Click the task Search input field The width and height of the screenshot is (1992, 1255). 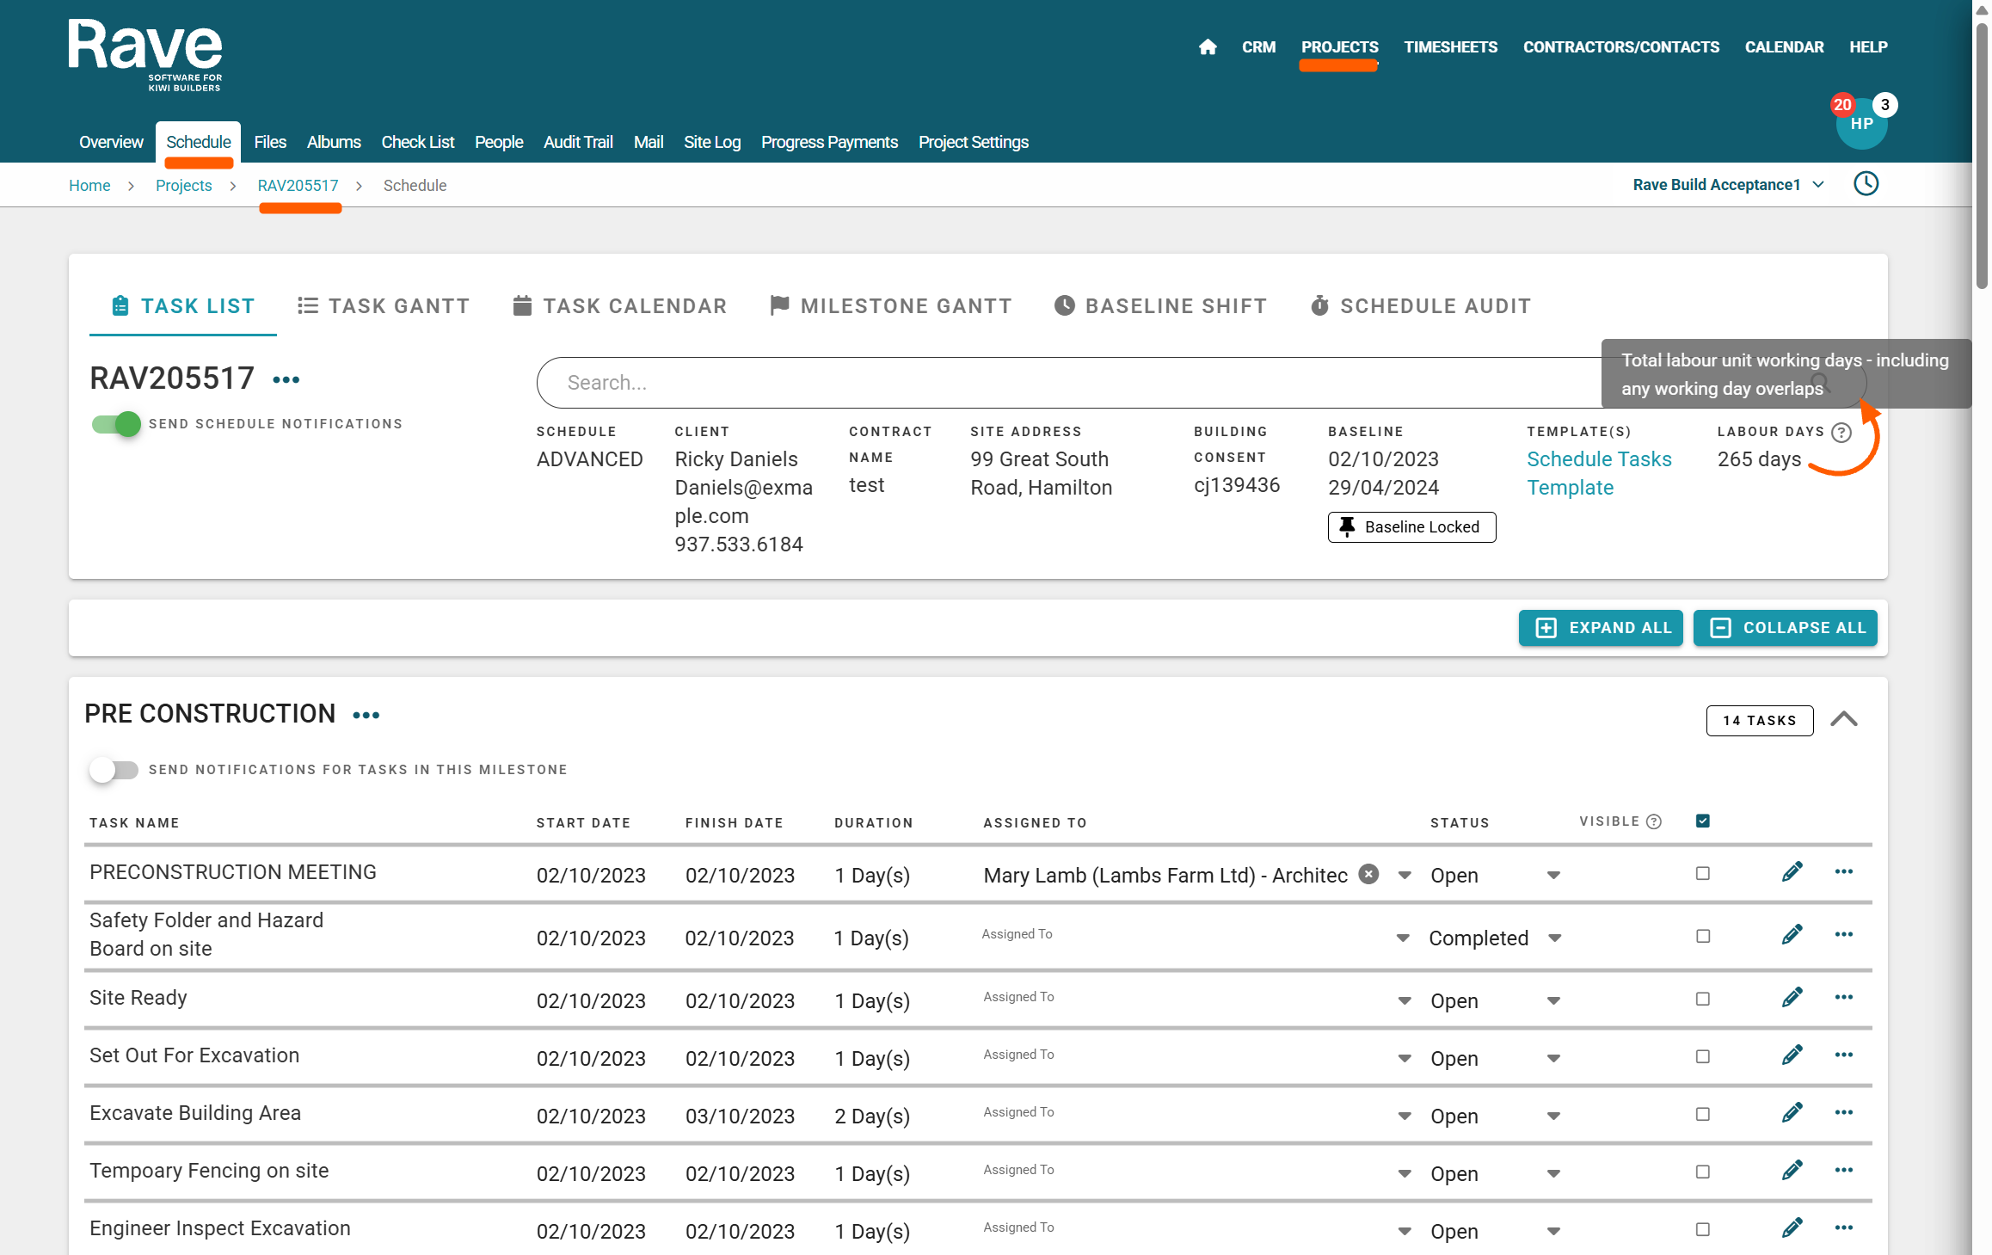point(1032,383)
